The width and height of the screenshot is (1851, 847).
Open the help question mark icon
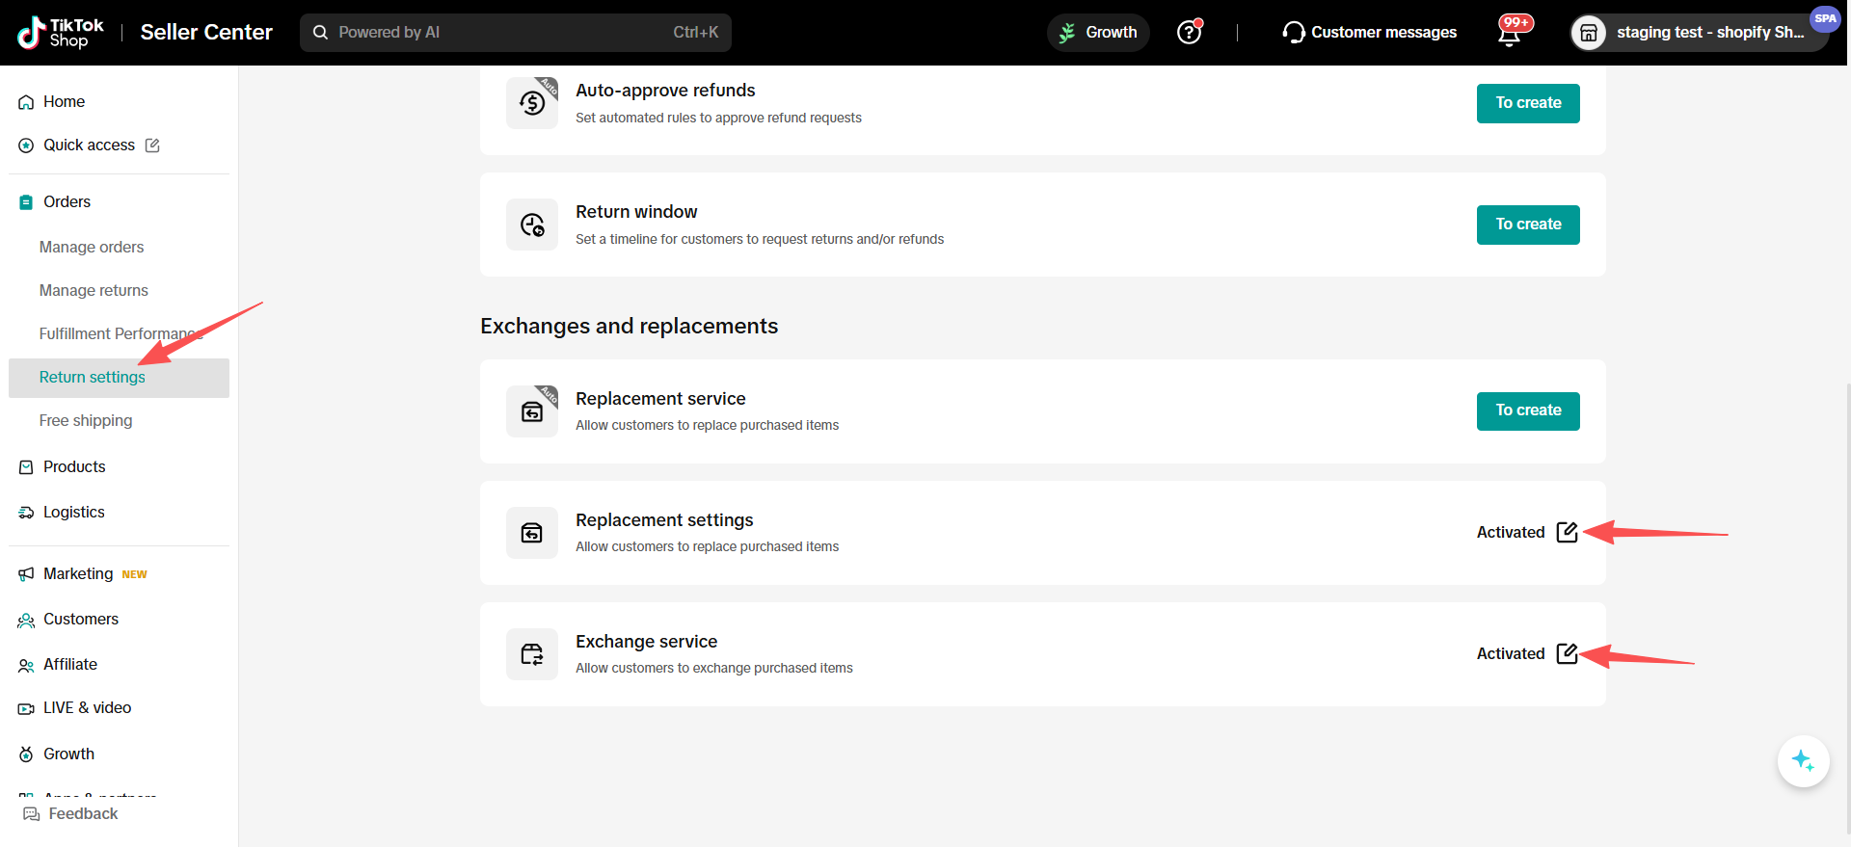coord(1190,32)
